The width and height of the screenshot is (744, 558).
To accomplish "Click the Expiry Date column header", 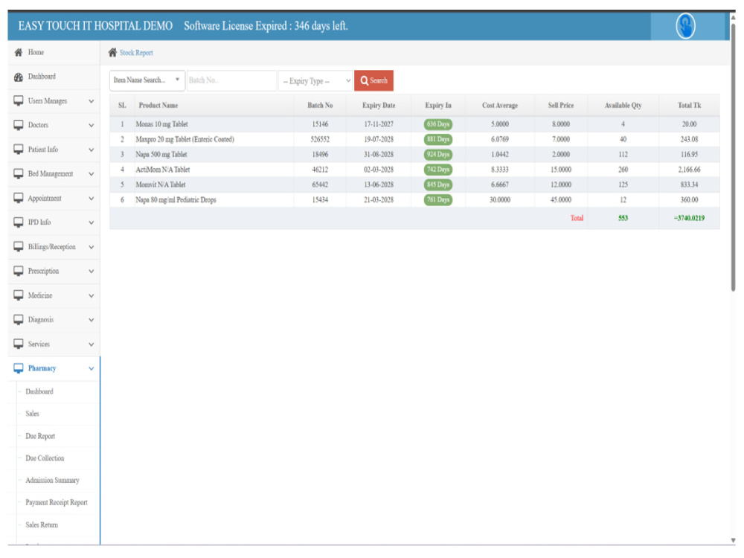I will [x=379, y=106].
